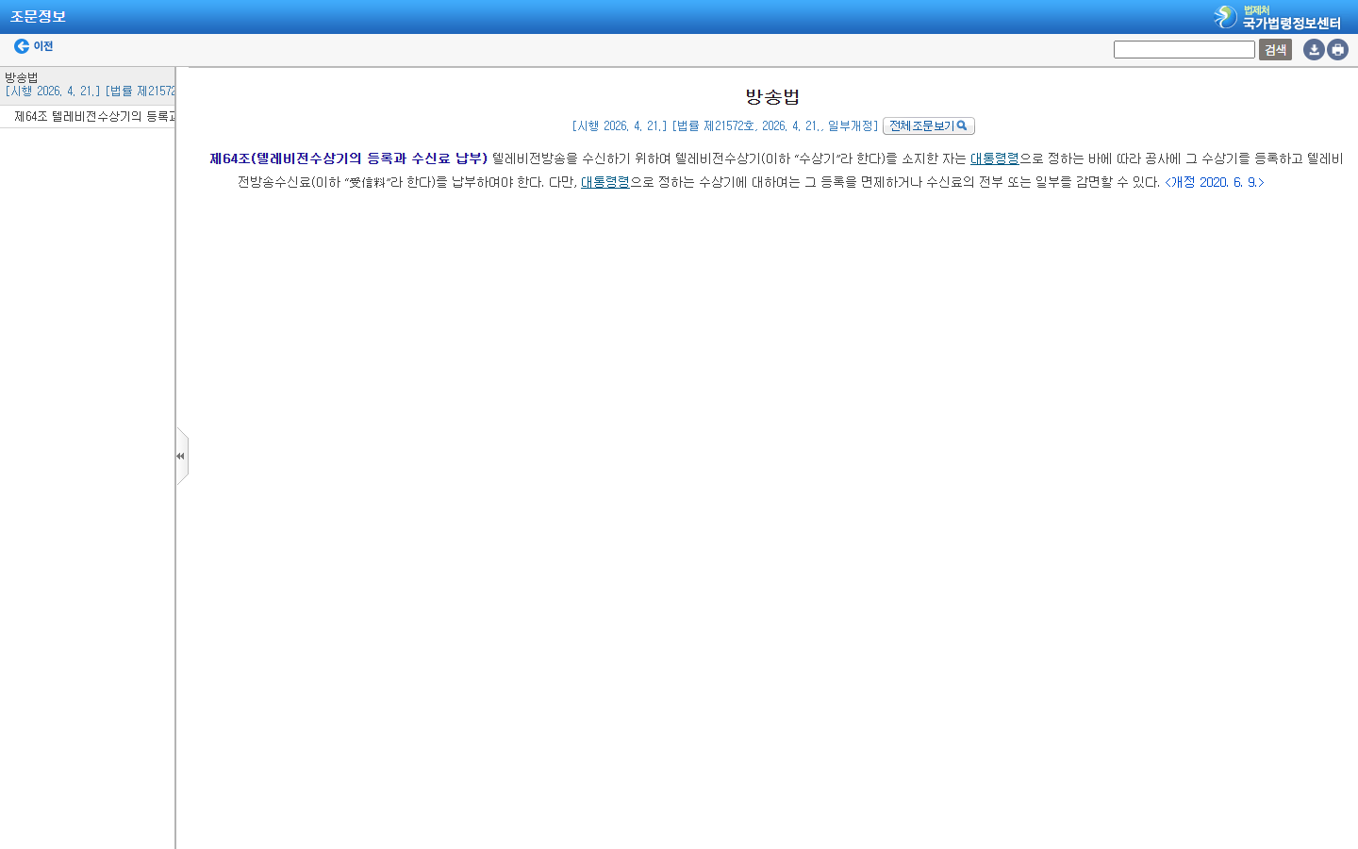Click the 개정 2020. 6. 9. revision note

[1214, 182]
